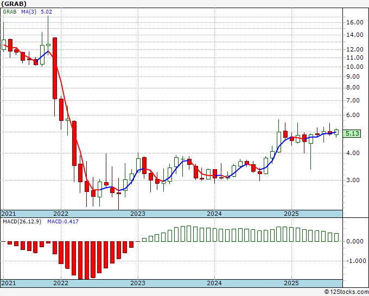Click the green GRAB legend label
This screenshot has height=296, width=369.
pos(10,12)
